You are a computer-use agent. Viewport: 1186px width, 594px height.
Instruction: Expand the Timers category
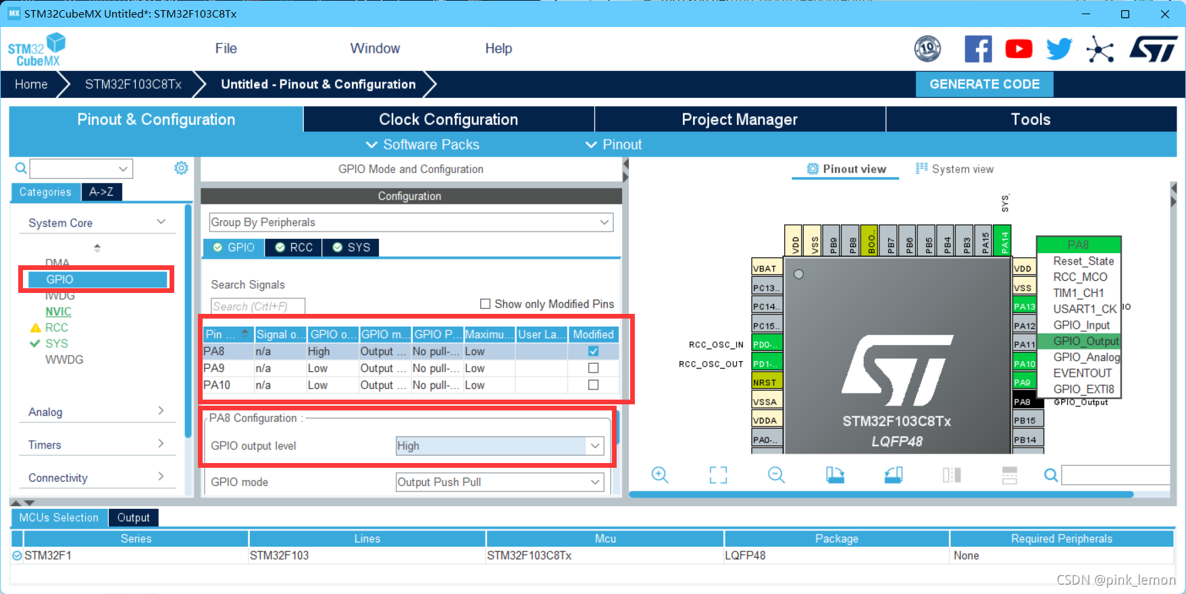pyautogui.click(x=161, y=444)
